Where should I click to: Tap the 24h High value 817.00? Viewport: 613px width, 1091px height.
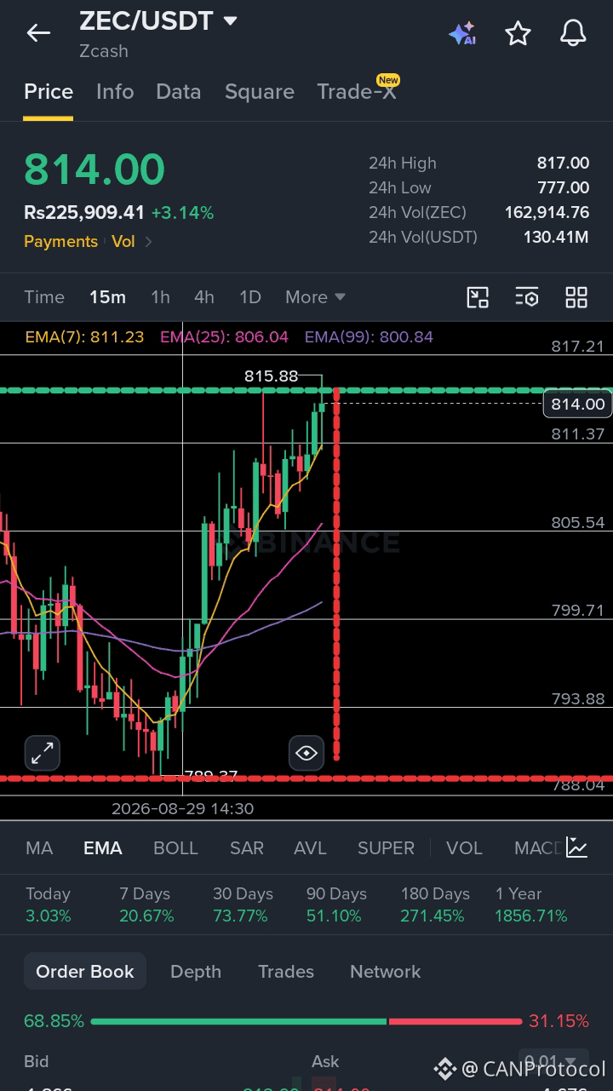click(563, 163)
